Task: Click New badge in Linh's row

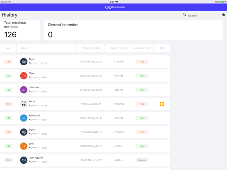Action: [x=142, y=146]
